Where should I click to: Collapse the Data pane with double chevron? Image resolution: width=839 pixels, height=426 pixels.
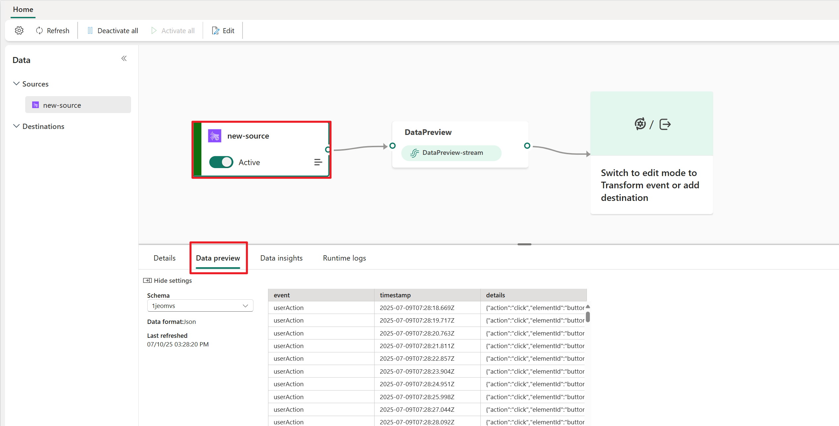click(124, 59)
